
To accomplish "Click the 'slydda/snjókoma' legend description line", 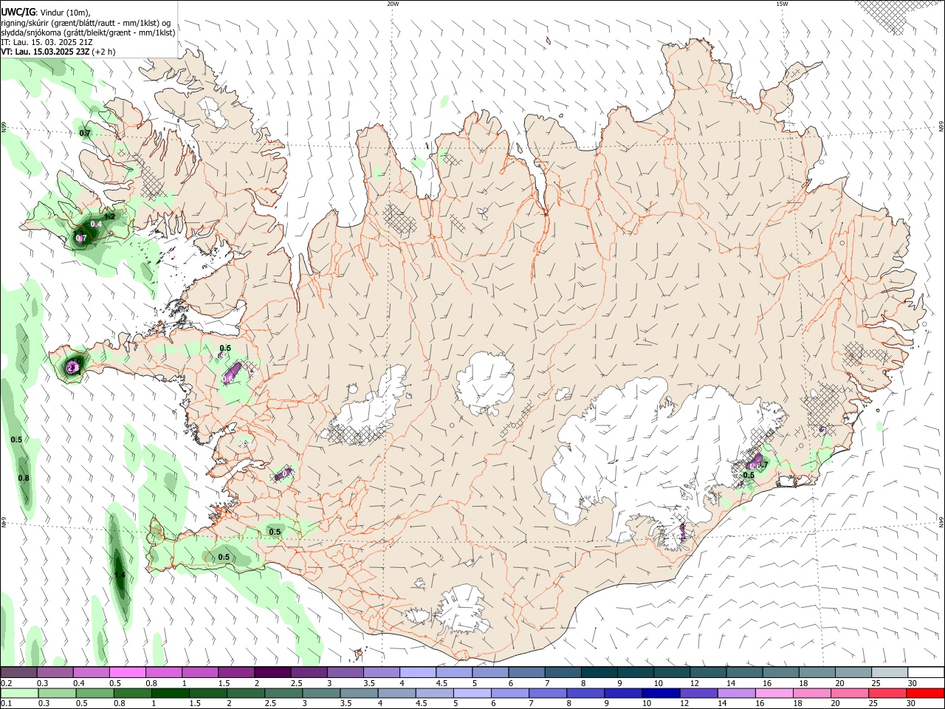I will pyautogui.click(x=88, y=32).
